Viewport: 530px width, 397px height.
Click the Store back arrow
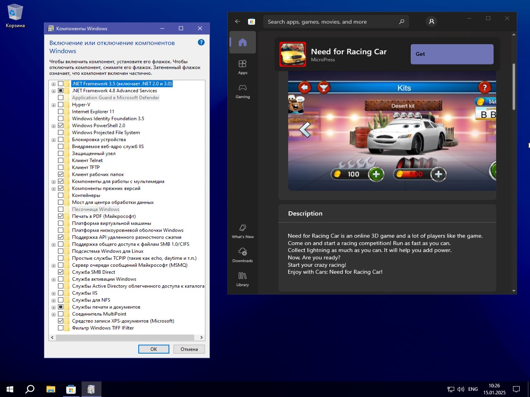tap(237, 22)
